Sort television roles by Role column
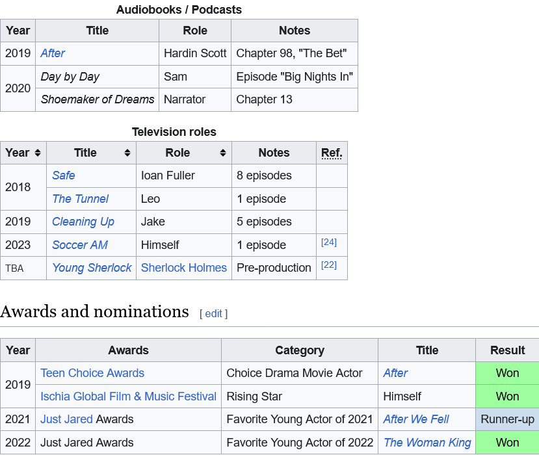Screen dimensions: 539x455 222,153
